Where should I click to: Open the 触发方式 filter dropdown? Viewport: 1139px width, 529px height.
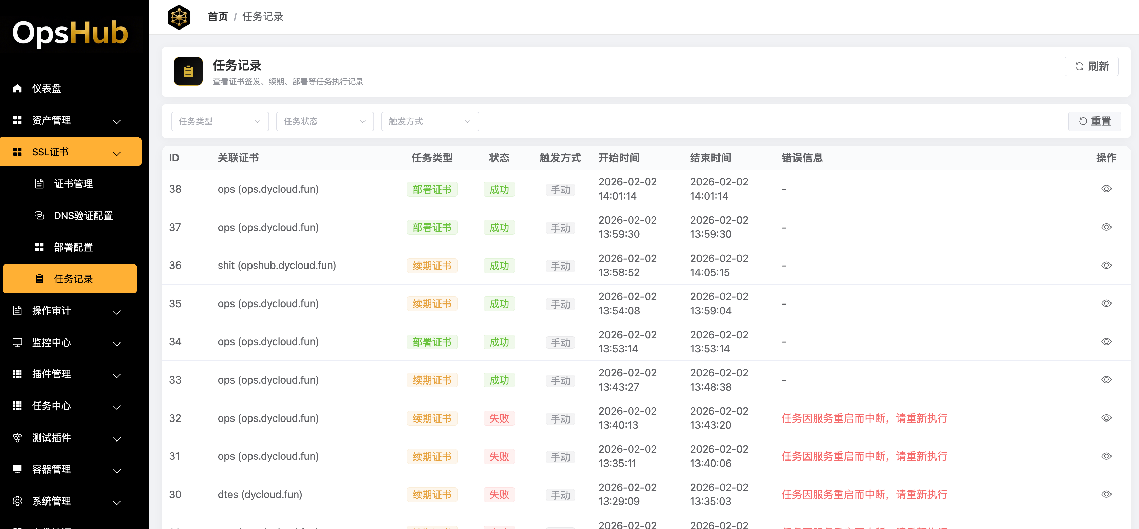(x=430, y=121)
